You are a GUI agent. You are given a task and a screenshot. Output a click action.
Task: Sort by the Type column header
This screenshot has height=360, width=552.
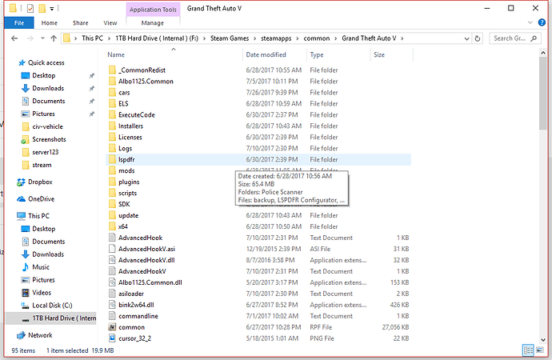point(317,55)
